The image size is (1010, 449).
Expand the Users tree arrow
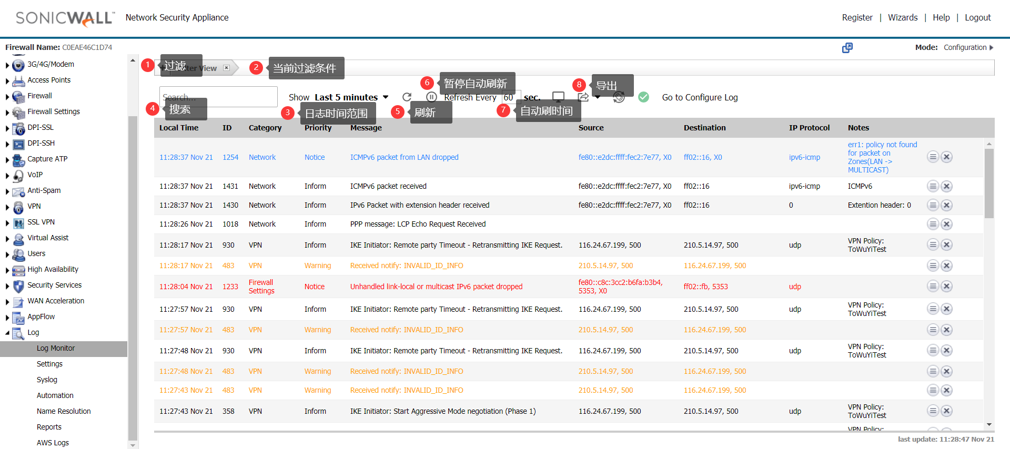pos(7,255)
